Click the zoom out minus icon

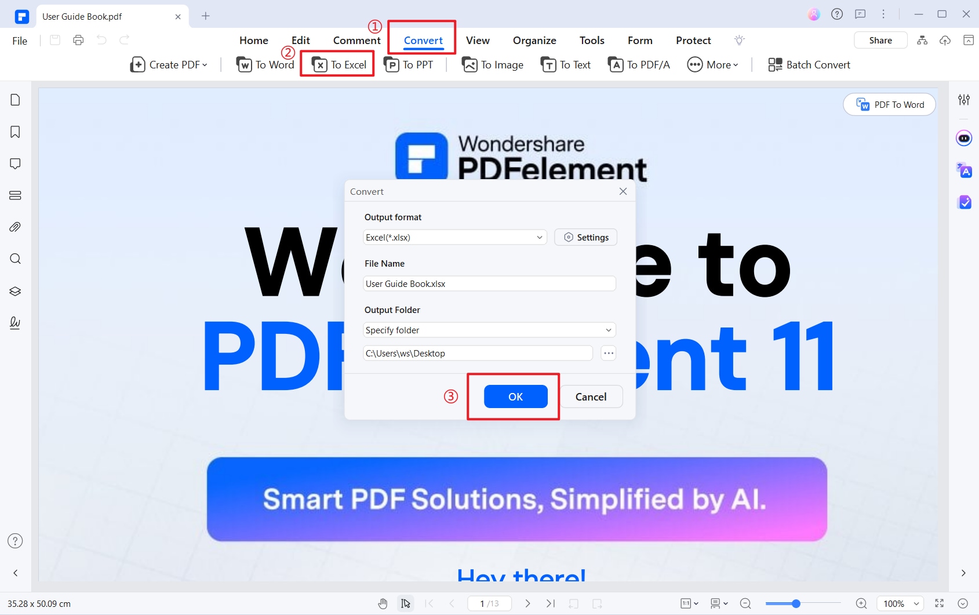coord(745,603)
